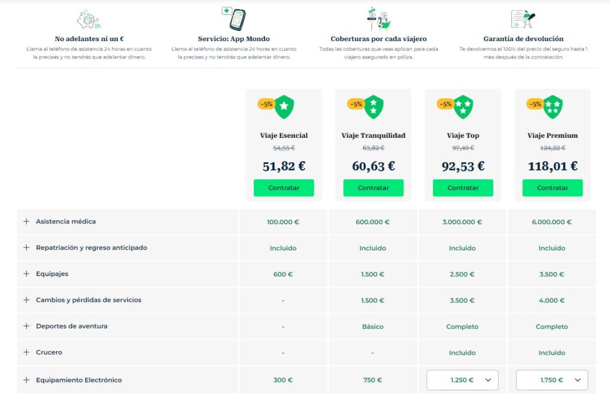The image size is (610, 394).
Task: Expand the Crucero coverage row
Action: coord(26,353)
